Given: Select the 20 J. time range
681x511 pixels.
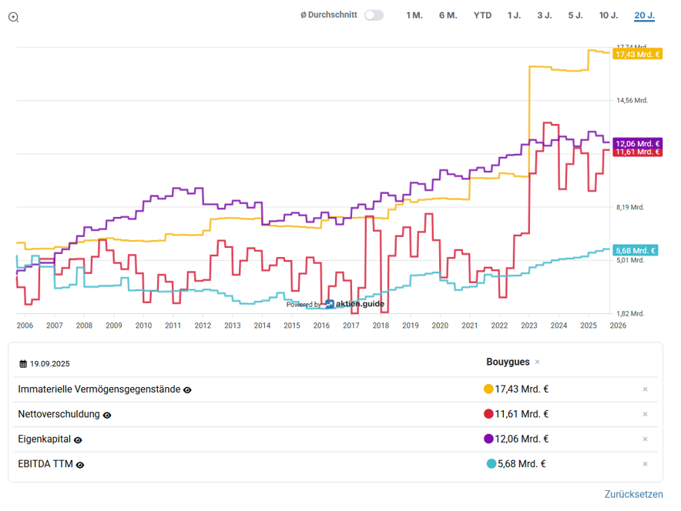Looking at the screenshot, I should [644, 15].
